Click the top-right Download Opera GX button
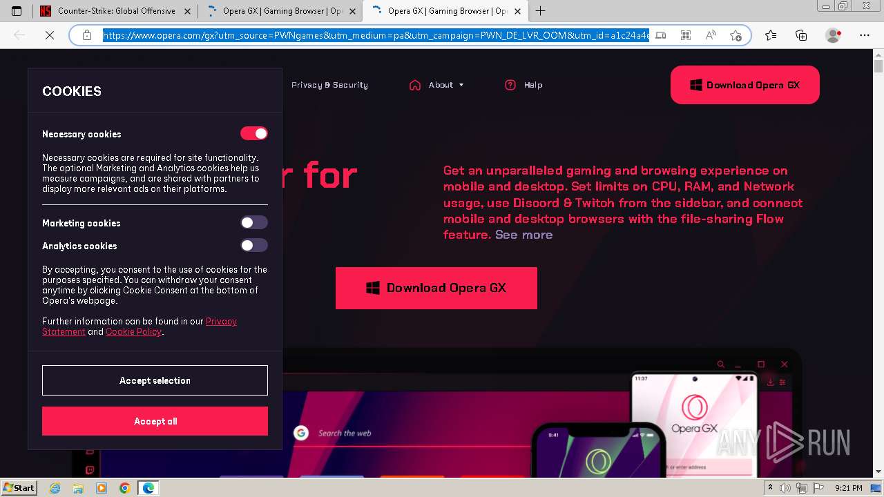Screen dimensions: 884x497 745,85
